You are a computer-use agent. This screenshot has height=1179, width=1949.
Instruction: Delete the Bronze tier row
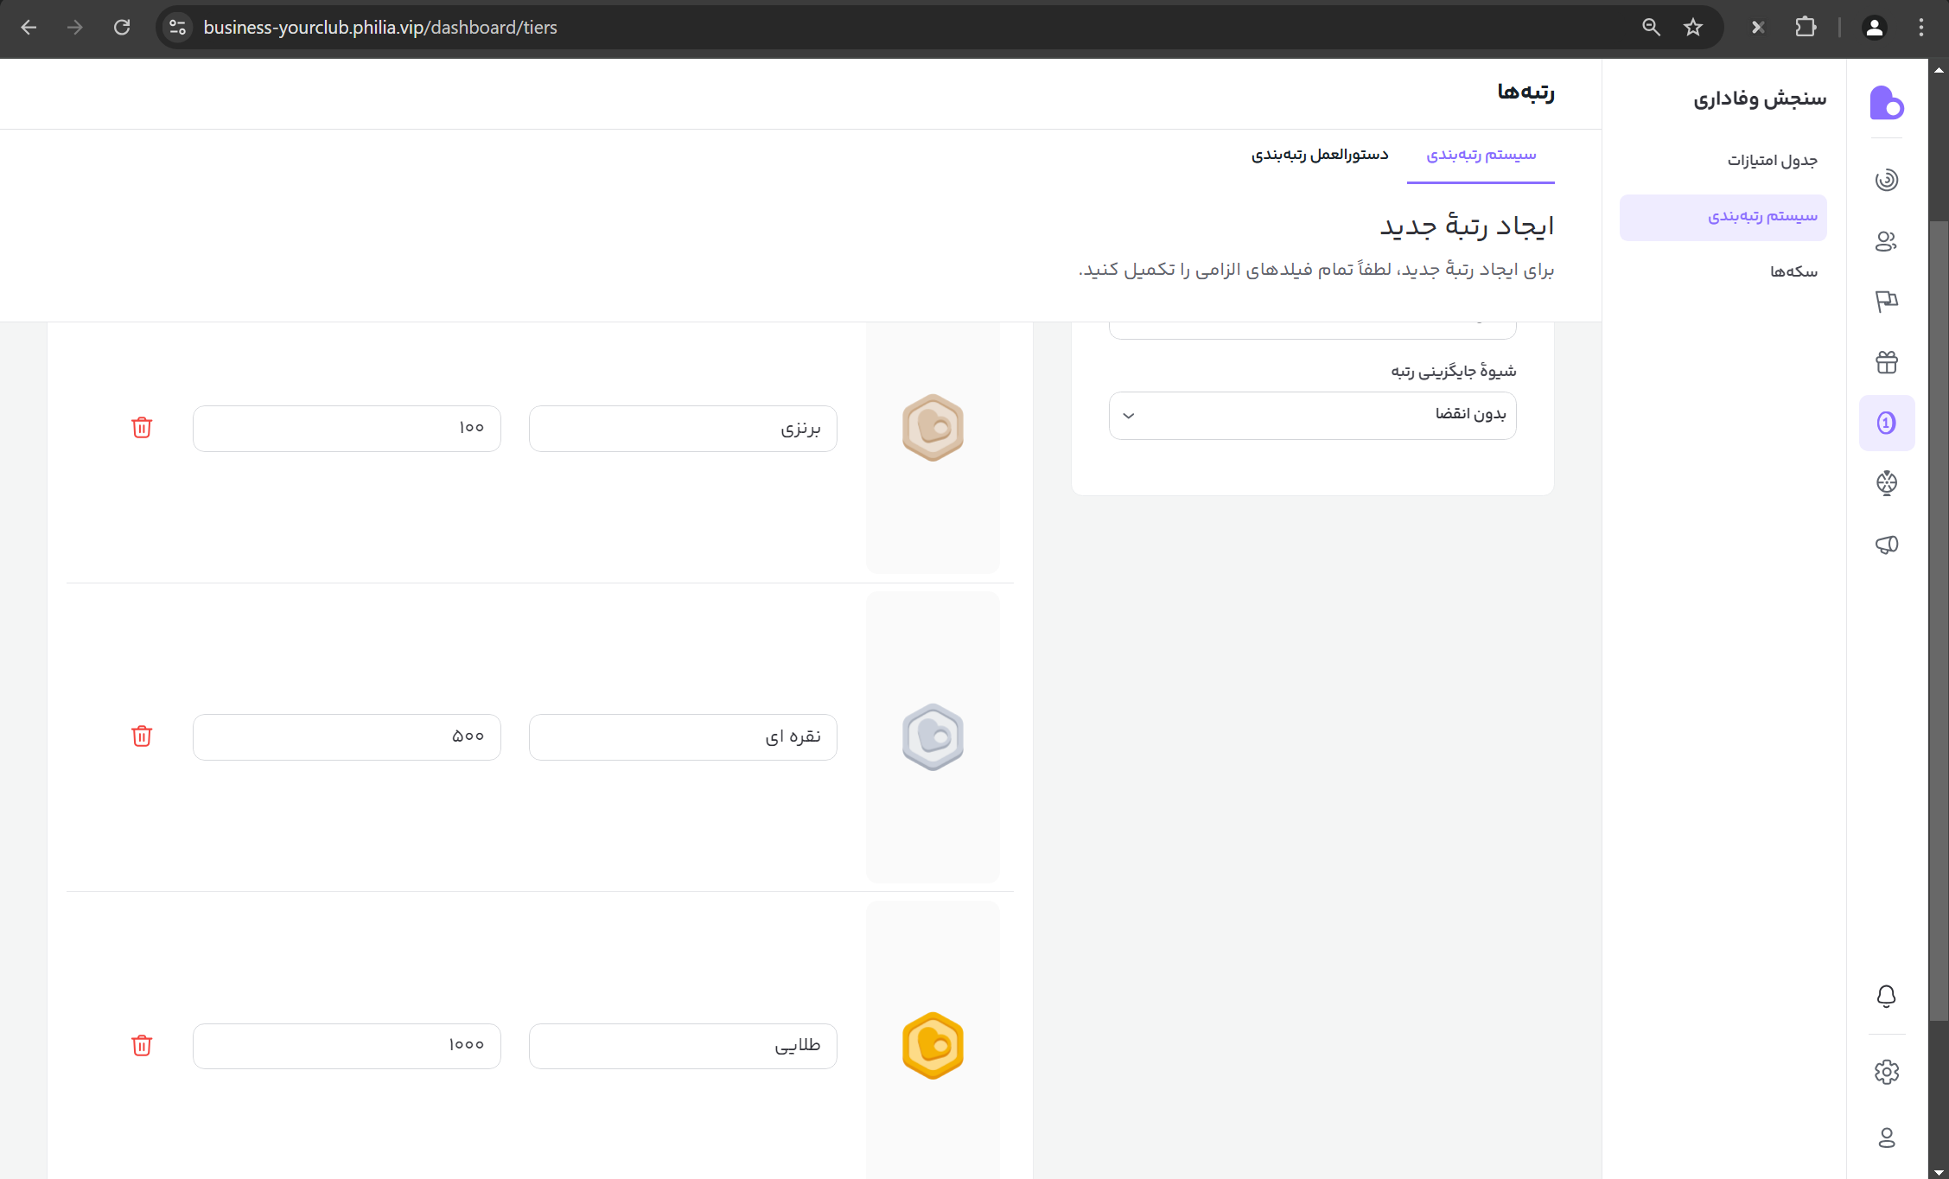[142, 428]
